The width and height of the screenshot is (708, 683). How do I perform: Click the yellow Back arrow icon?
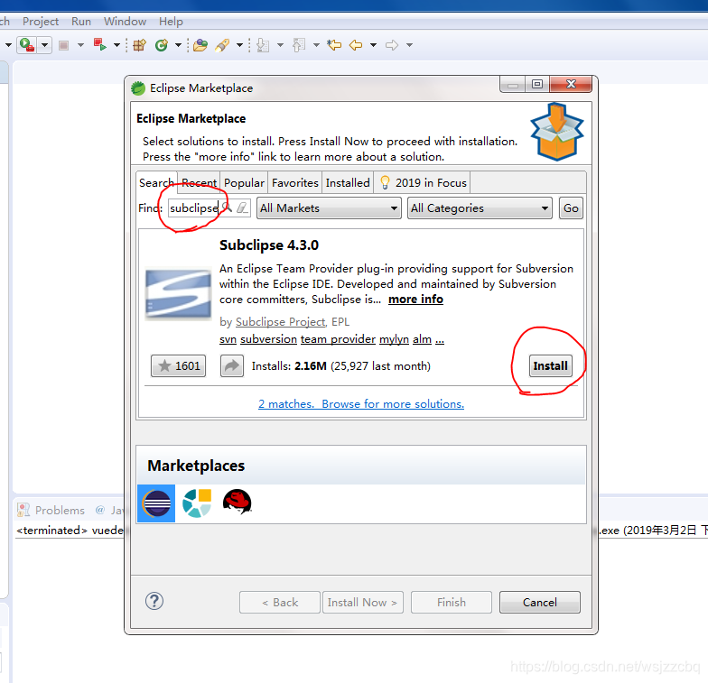356,45
